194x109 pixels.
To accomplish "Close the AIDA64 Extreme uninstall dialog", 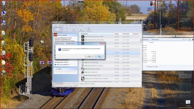I will 102,43.
